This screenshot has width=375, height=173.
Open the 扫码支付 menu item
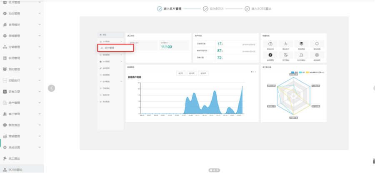[x=14, y=80]
